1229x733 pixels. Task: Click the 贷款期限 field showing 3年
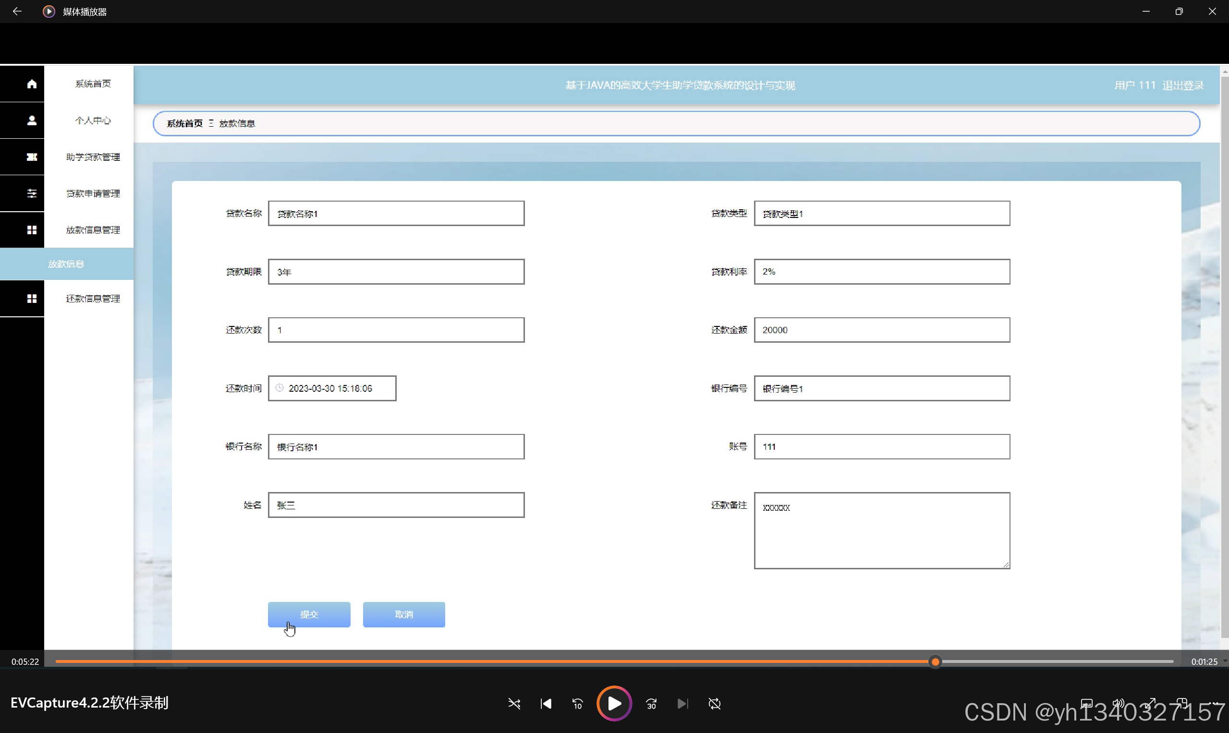pos(396,272)
